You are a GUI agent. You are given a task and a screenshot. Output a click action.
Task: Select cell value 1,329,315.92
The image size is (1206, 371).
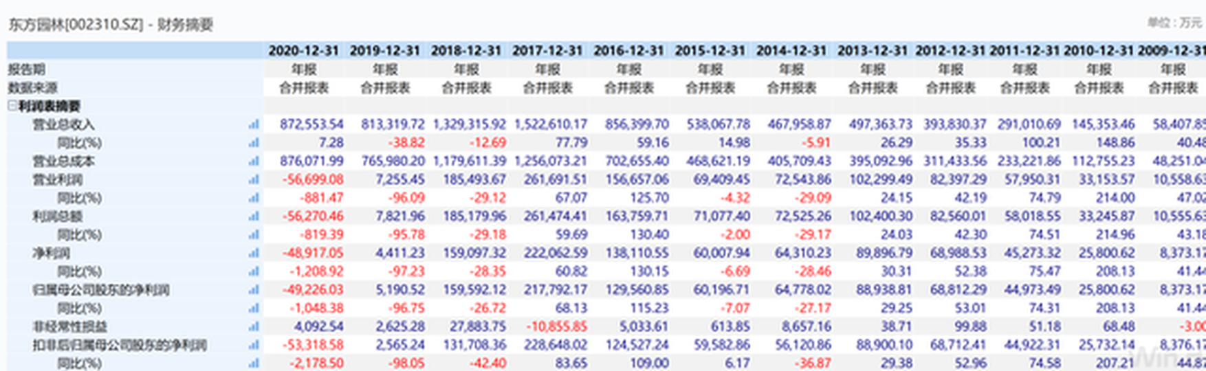tap(470, 124)
